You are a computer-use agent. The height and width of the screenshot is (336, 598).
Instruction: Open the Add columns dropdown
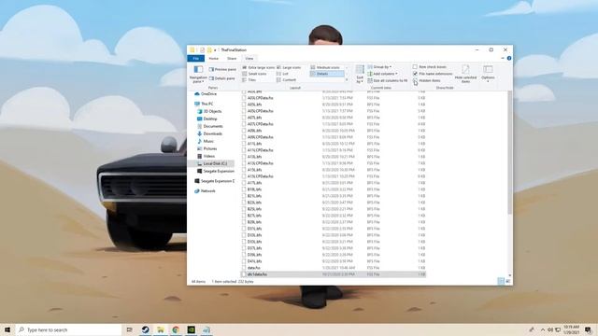[x=383, y=74]
